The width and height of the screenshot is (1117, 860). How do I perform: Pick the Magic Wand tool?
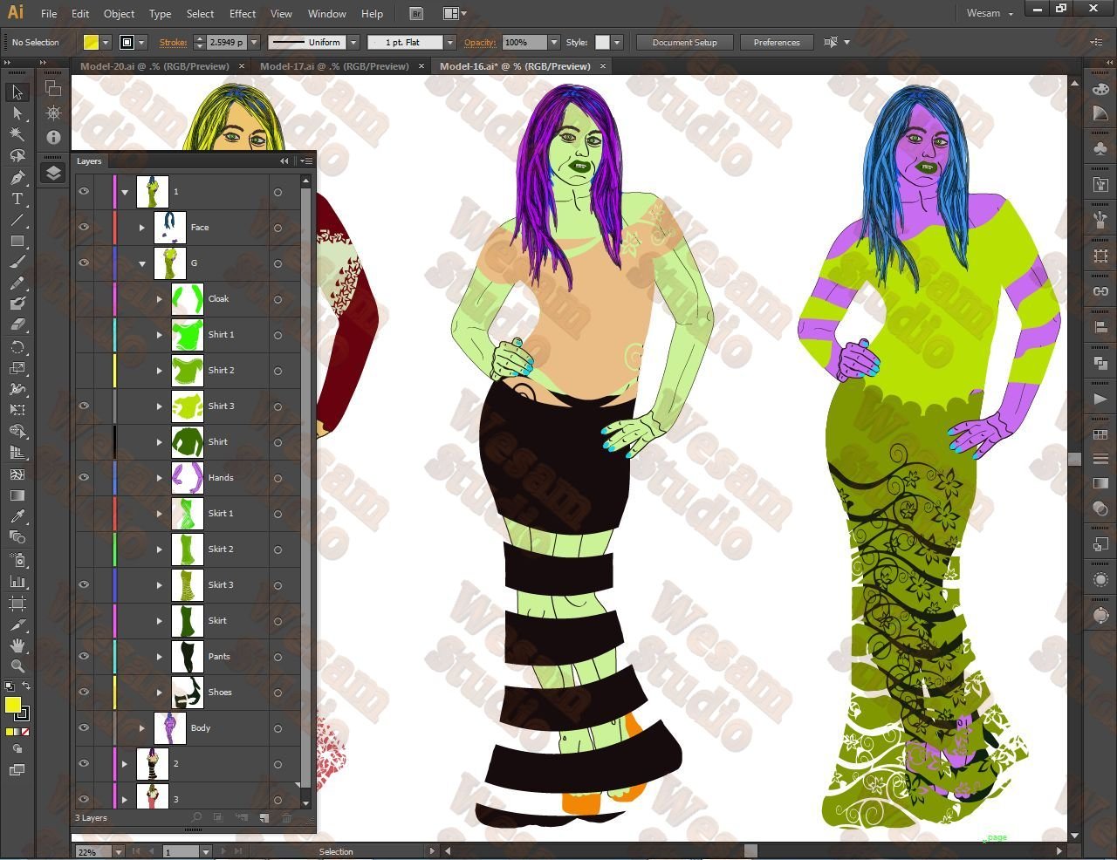click(x=17, y=134)
